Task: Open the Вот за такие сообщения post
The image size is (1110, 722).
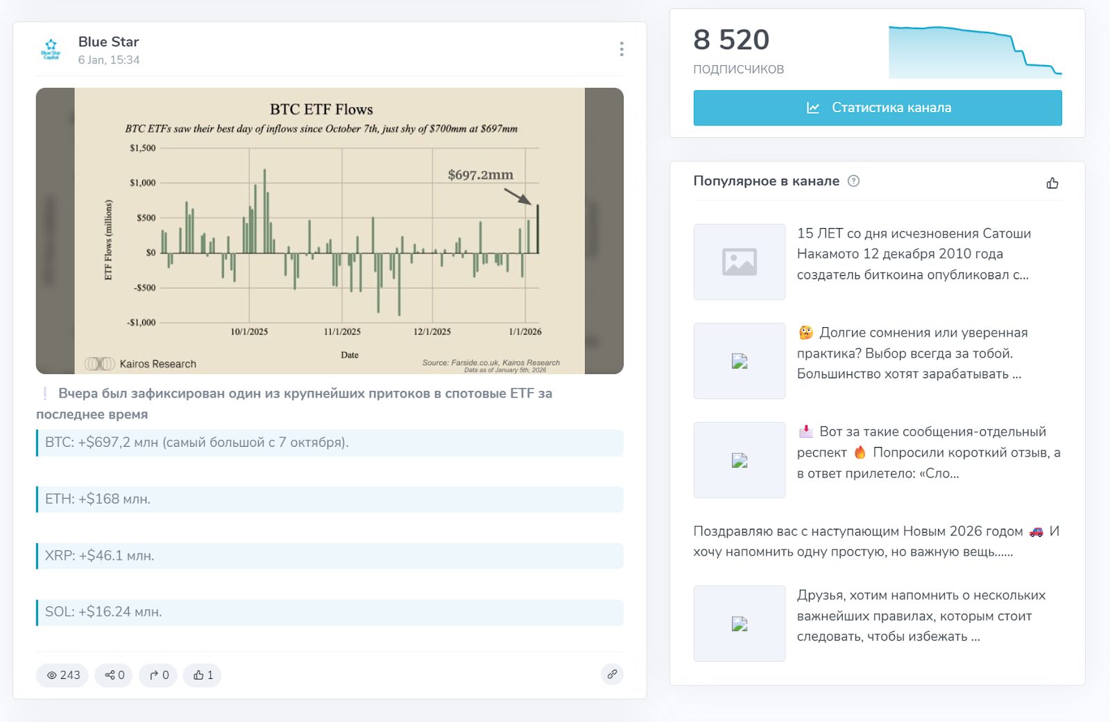Action: tap(928, 452)
